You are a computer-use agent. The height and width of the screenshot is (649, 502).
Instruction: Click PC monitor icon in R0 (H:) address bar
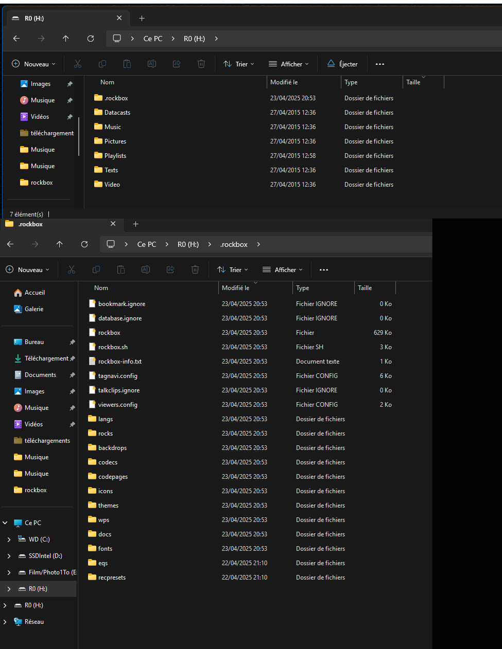tap(117, 39)
